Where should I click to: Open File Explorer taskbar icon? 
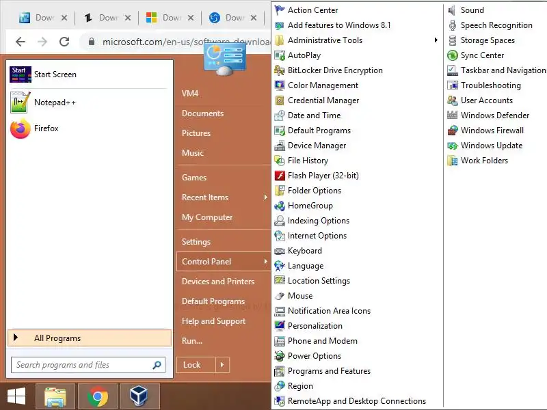pyautogui.click(x=55, y=396)
